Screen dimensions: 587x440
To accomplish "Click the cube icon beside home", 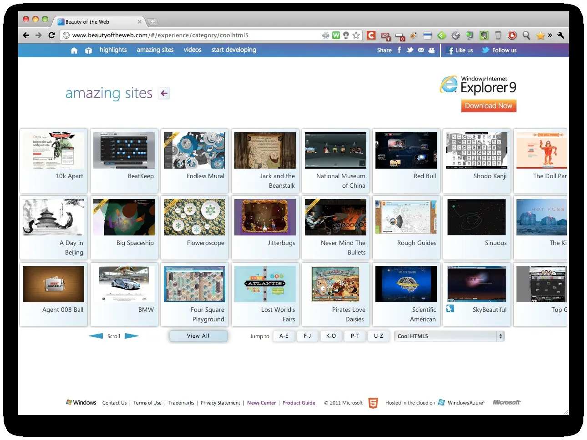I will coord(88,50).
